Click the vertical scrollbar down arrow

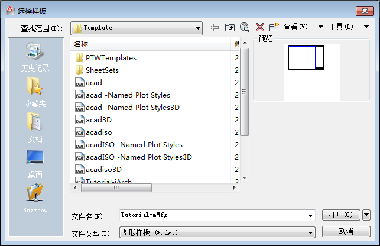245,178
